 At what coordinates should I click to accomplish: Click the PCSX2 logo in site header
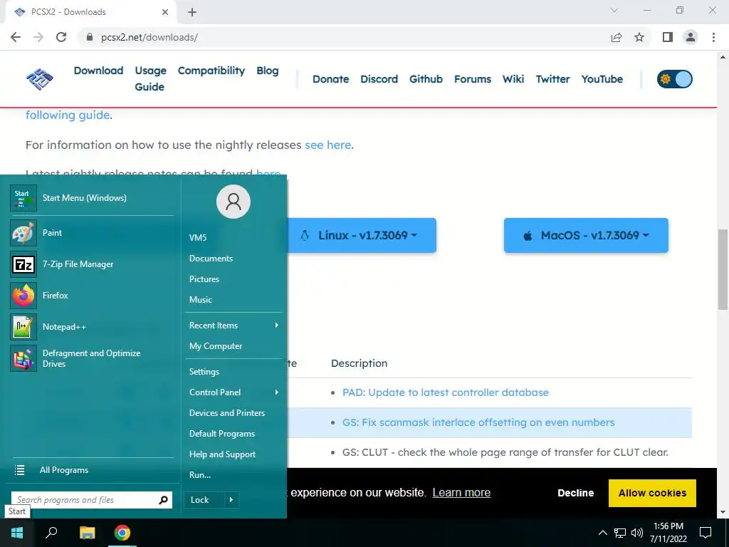[x=40, y=79]
